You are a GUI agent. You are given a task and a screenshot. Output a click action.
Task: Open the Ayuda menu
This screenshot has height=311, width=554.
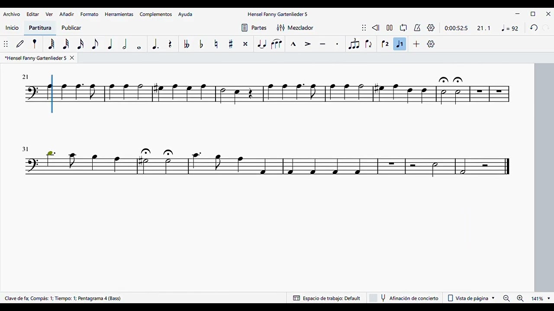coord(185,14)
